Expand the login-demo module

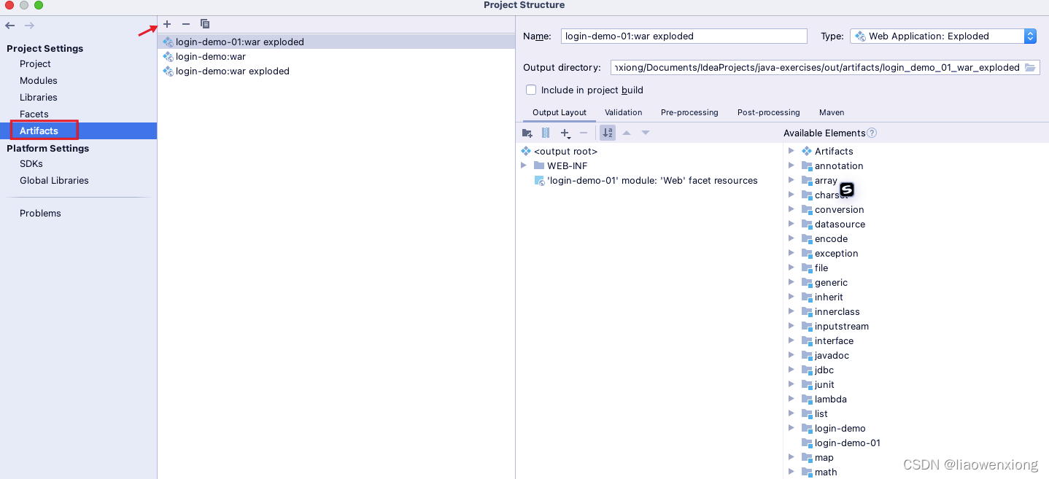pyautogui.click(x=791, y=428)
